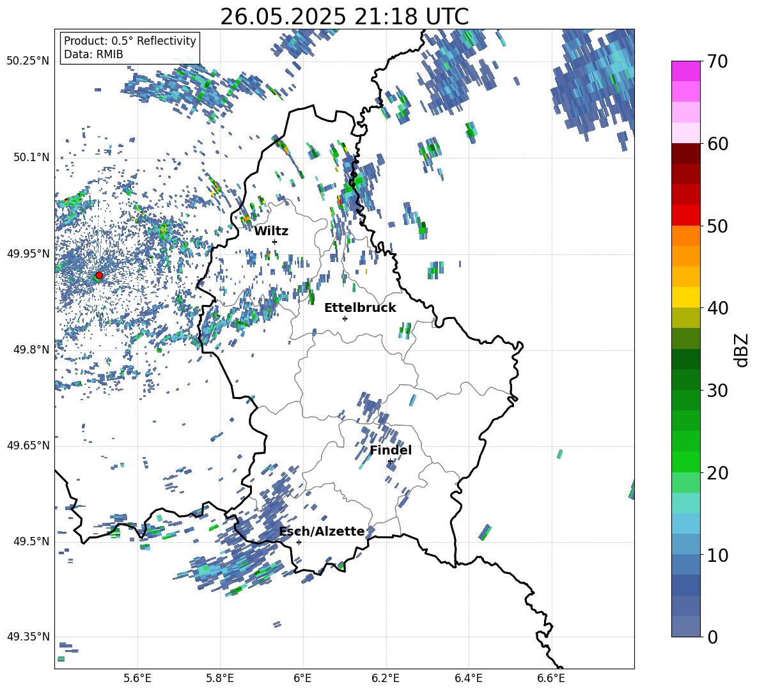Screen dimensions: 757x691
Task: Click the Wiltz cross marker
Action: (275, 242)
